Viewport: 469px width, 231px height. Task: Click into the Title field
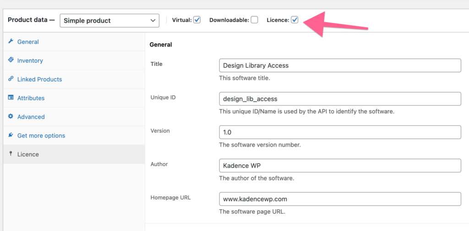coord(340,66)
